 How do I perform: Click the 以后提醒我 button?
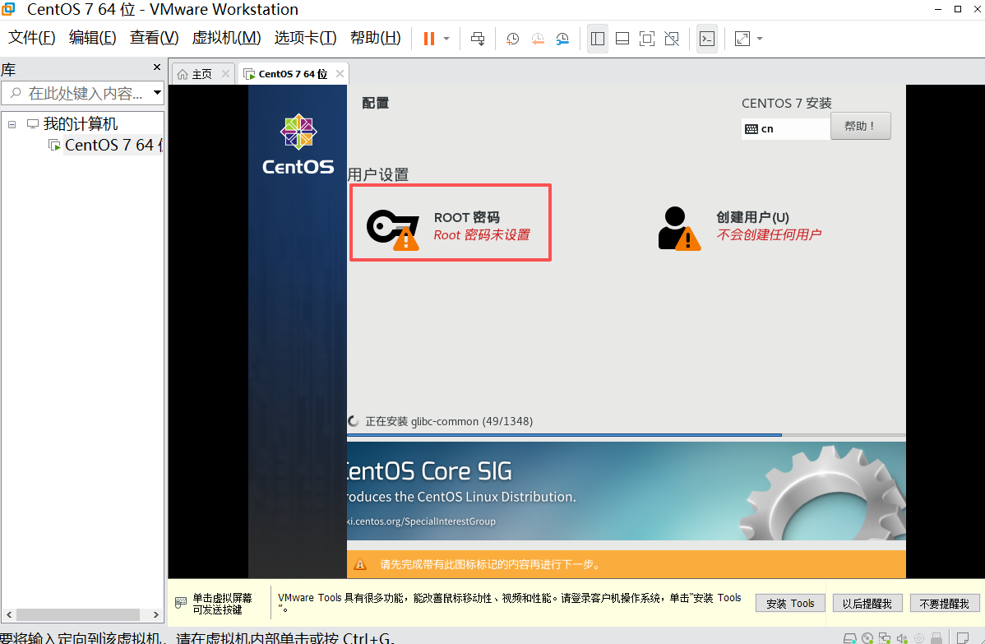click(x=867, y=603)
